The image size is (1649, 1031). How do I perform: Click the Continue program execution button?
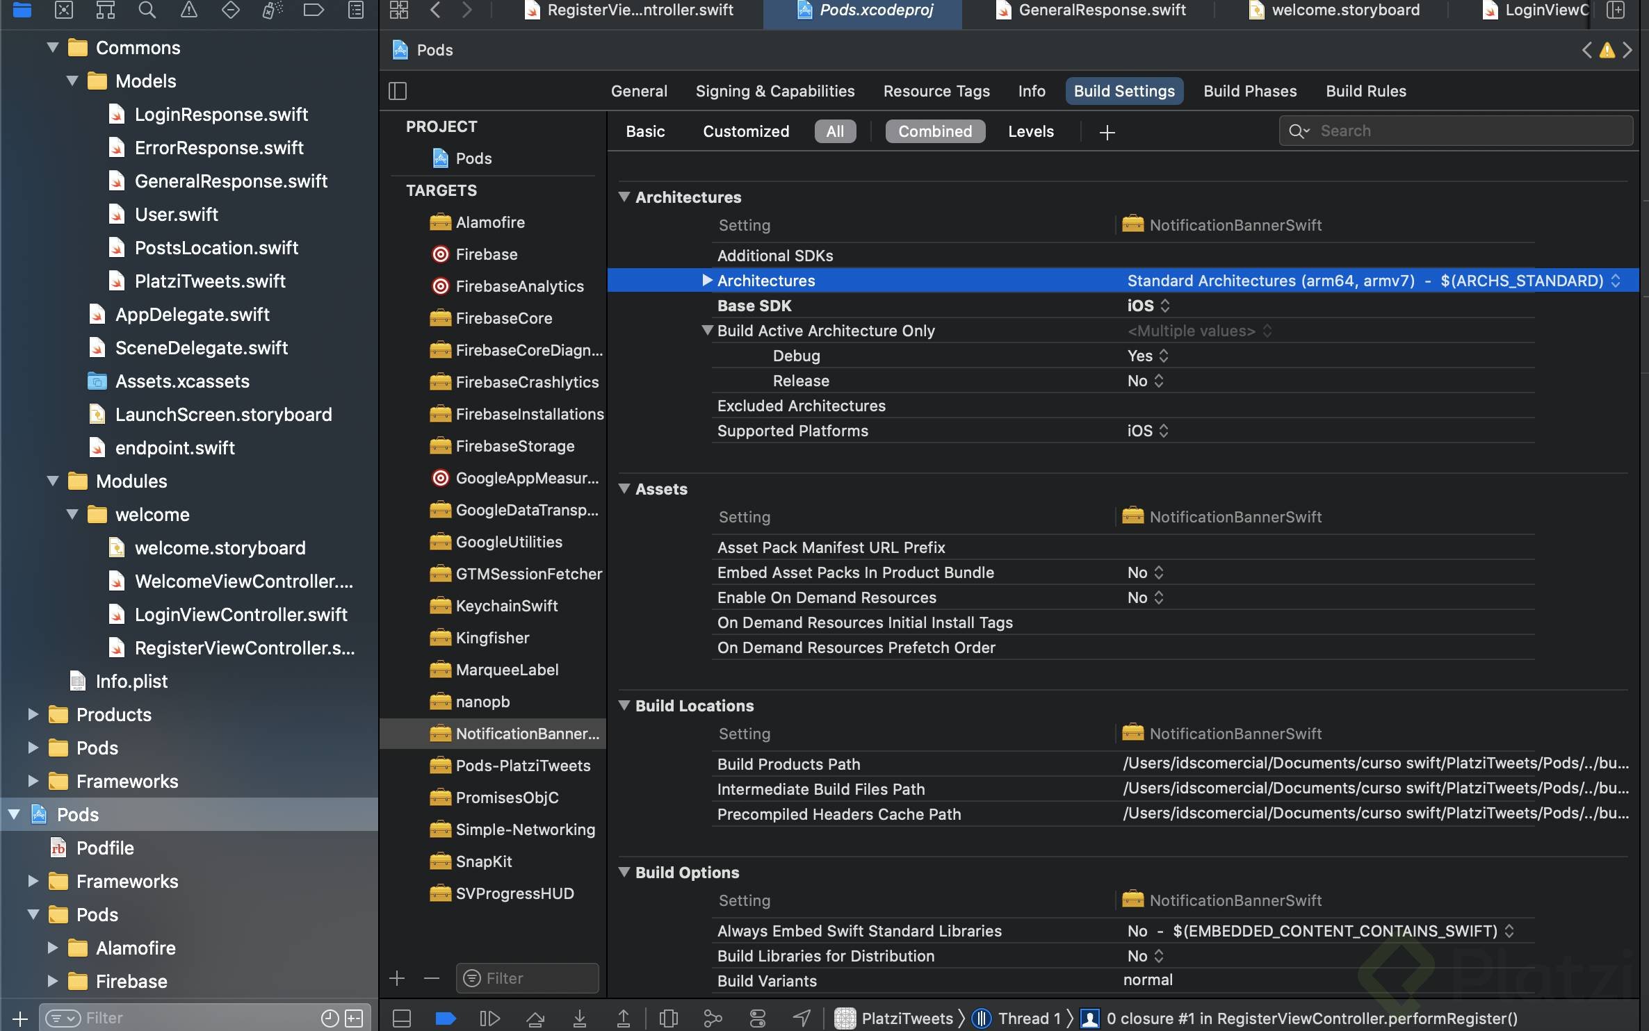tap(489, 1018)
